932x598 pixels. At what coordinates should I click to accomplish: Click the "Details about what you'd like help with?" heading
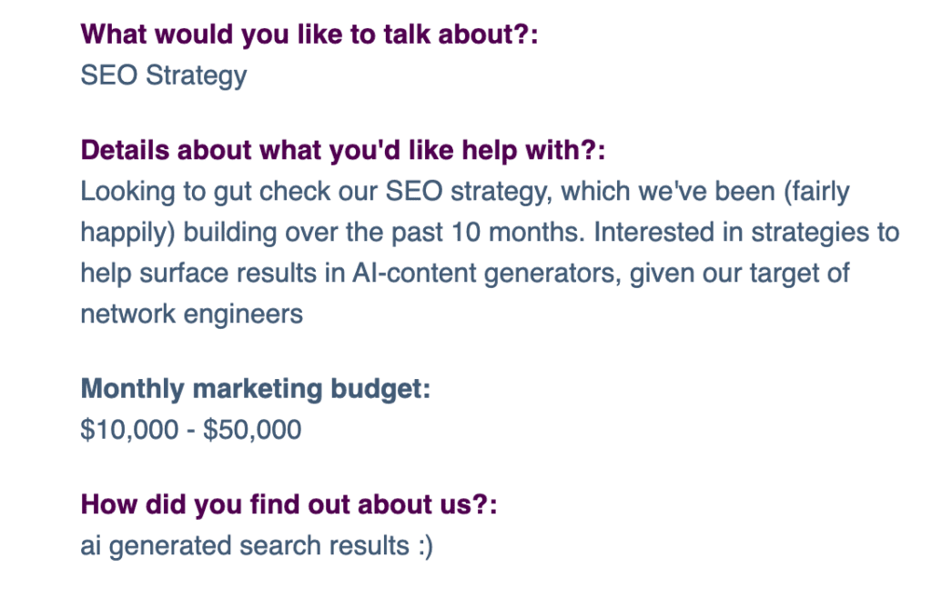343,151
